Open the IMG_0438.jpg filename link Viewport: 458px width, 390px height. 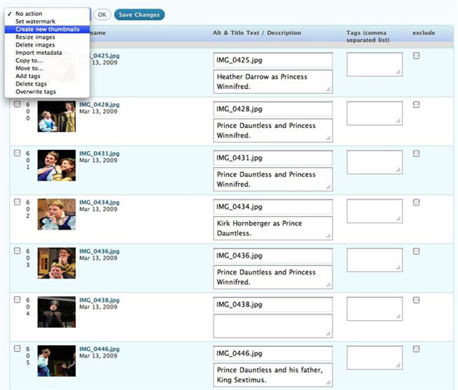(x=99, y=300)
